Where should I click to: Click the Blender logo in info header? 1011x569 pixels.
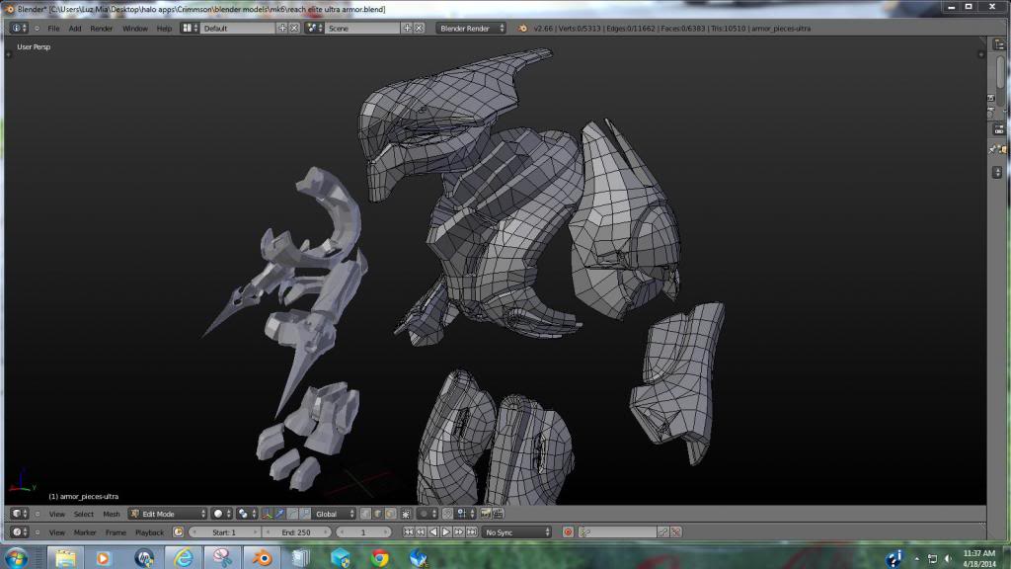pos(522,29)
